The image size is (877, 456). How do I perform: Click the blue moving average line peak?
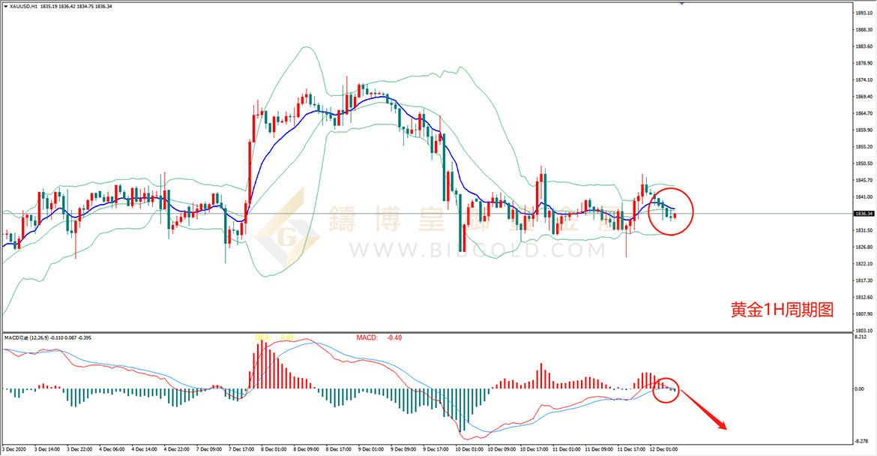click(x=382, y=97)
